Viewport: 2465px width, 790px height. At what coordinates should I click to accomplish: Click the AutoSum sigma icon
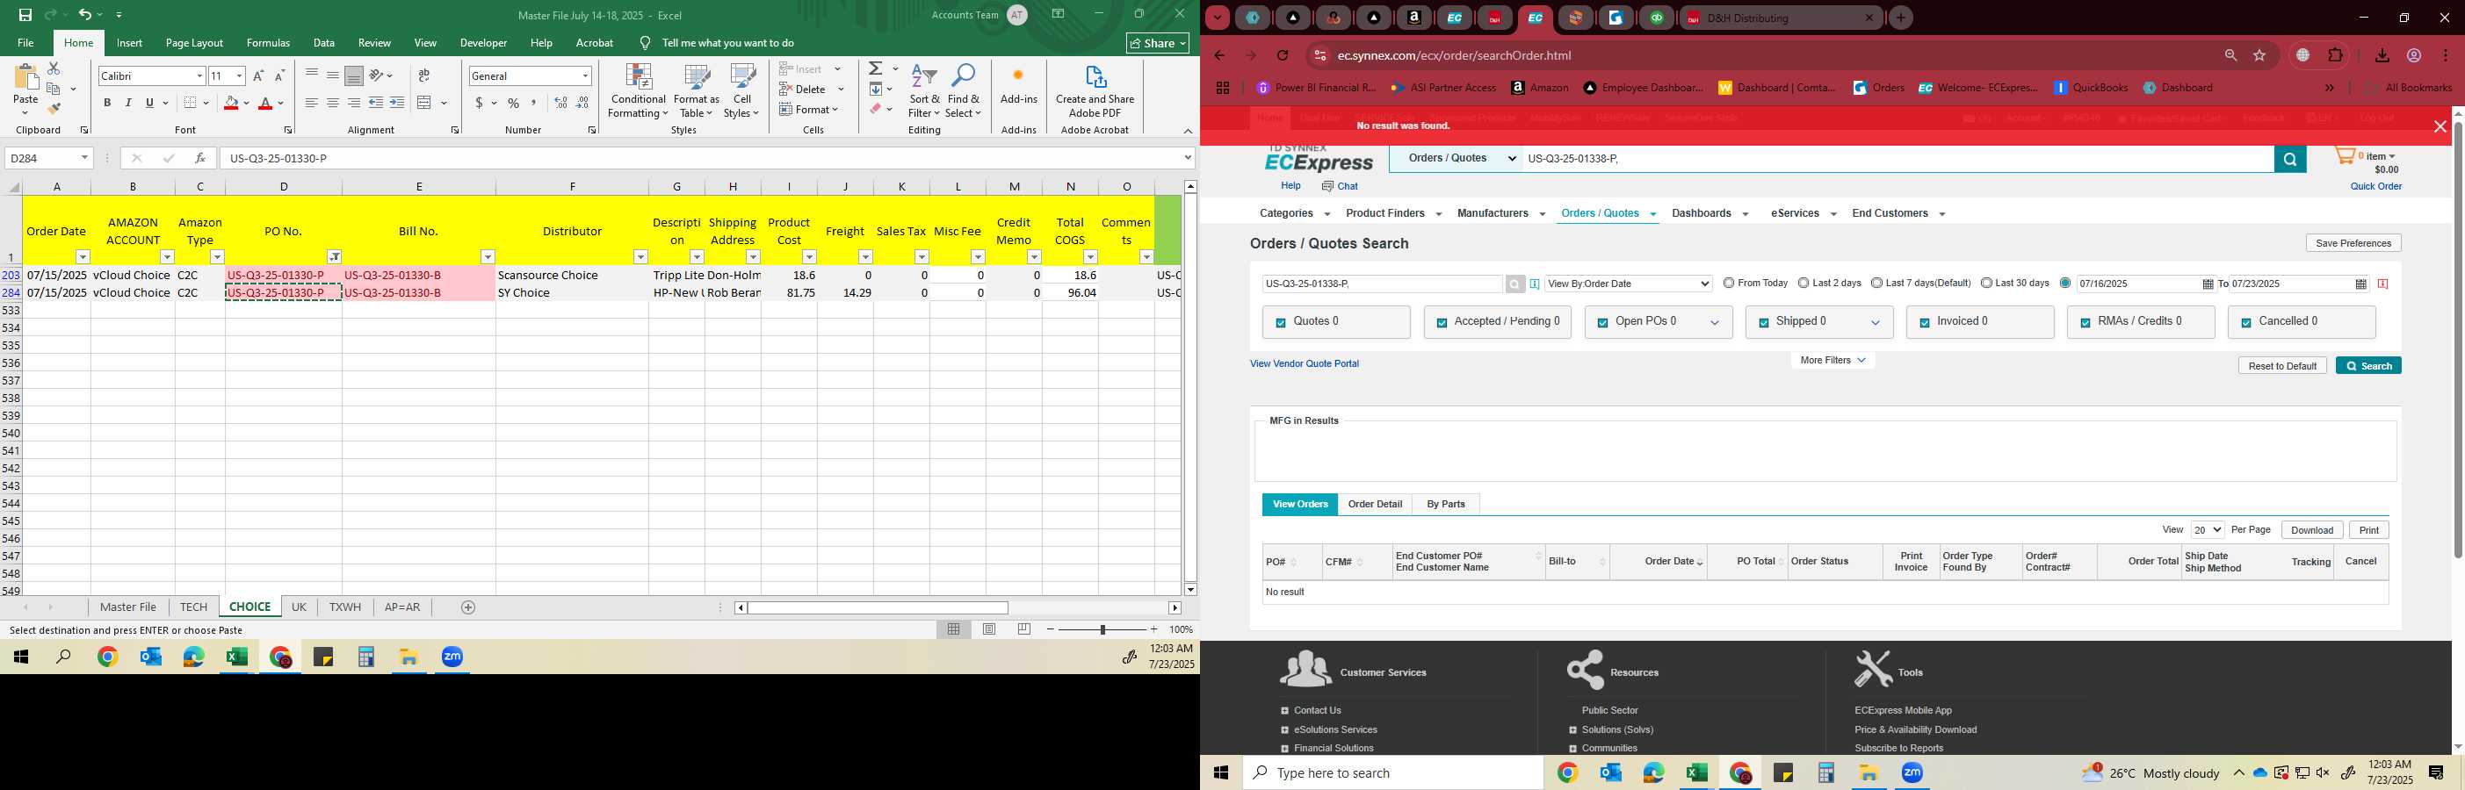[876, 68]
